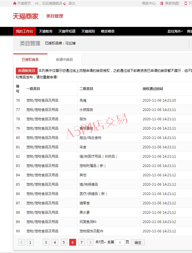Switch to the 已授权类目 tab
This screenshot has width=192, height=253.
click(30, 59)
